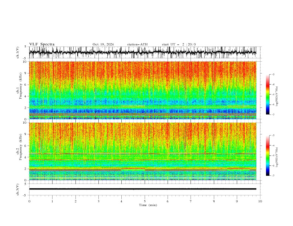The height and width of the screenshot is (226, 293).
Task: Click the ch.1 spectrogram 6 kHz tick label
Action: click(26, 85)
